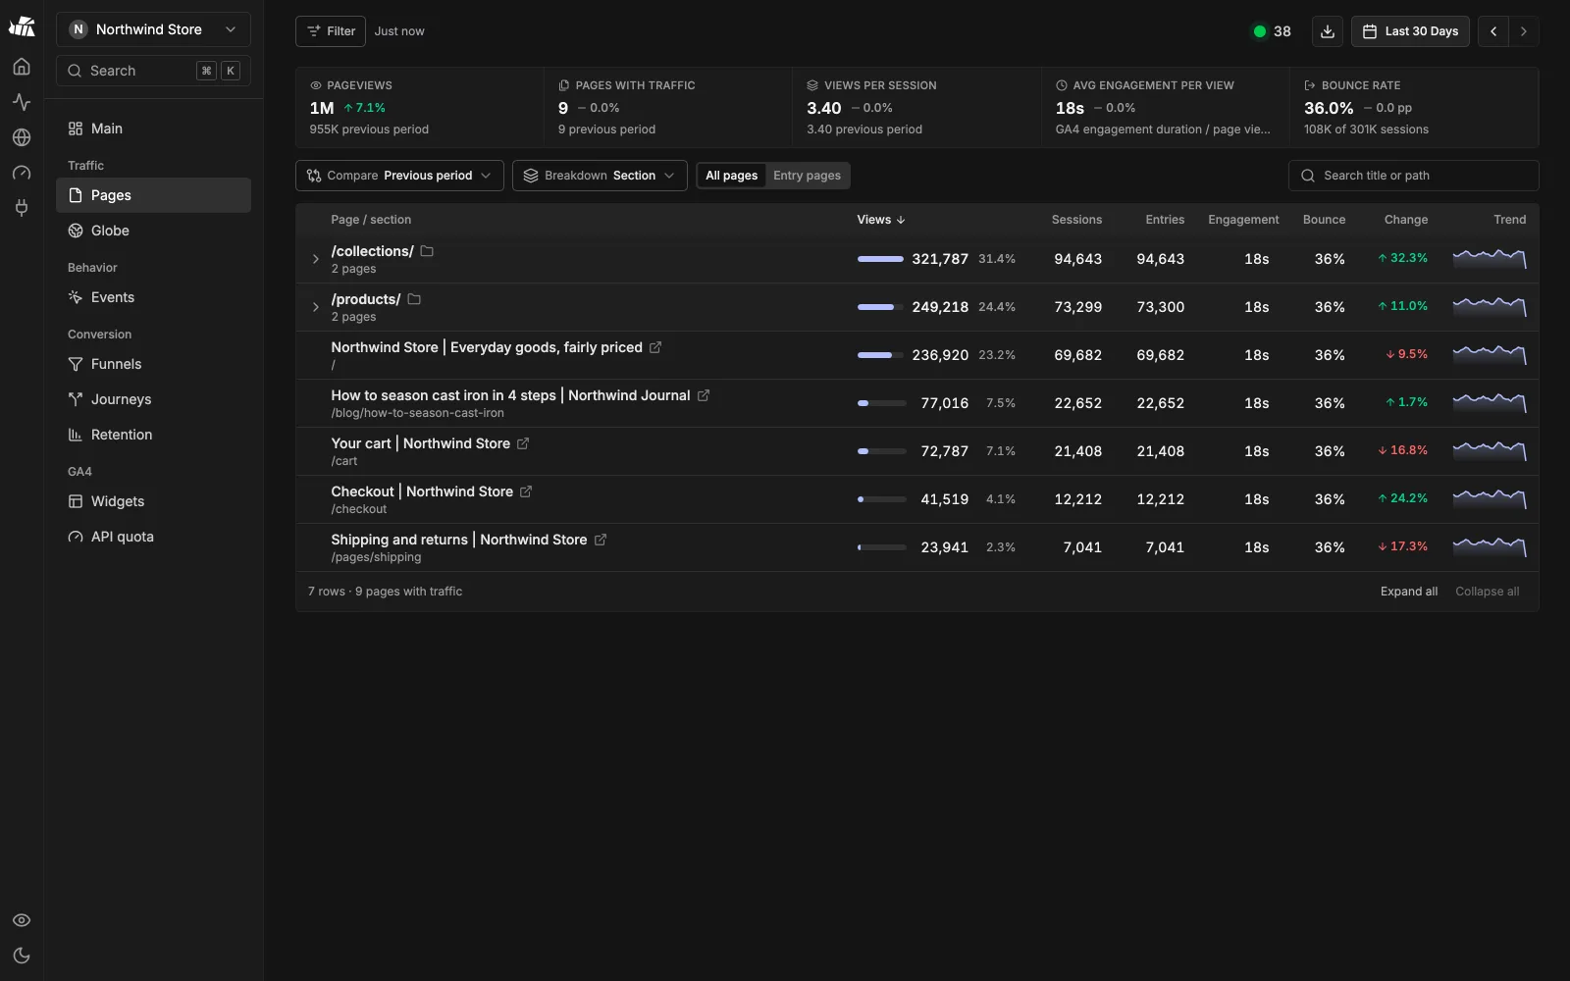Open the speed gauge icon in rail
Image resolution: width=1570 pixels, height=981 pixels.
[x=22, y=173]
